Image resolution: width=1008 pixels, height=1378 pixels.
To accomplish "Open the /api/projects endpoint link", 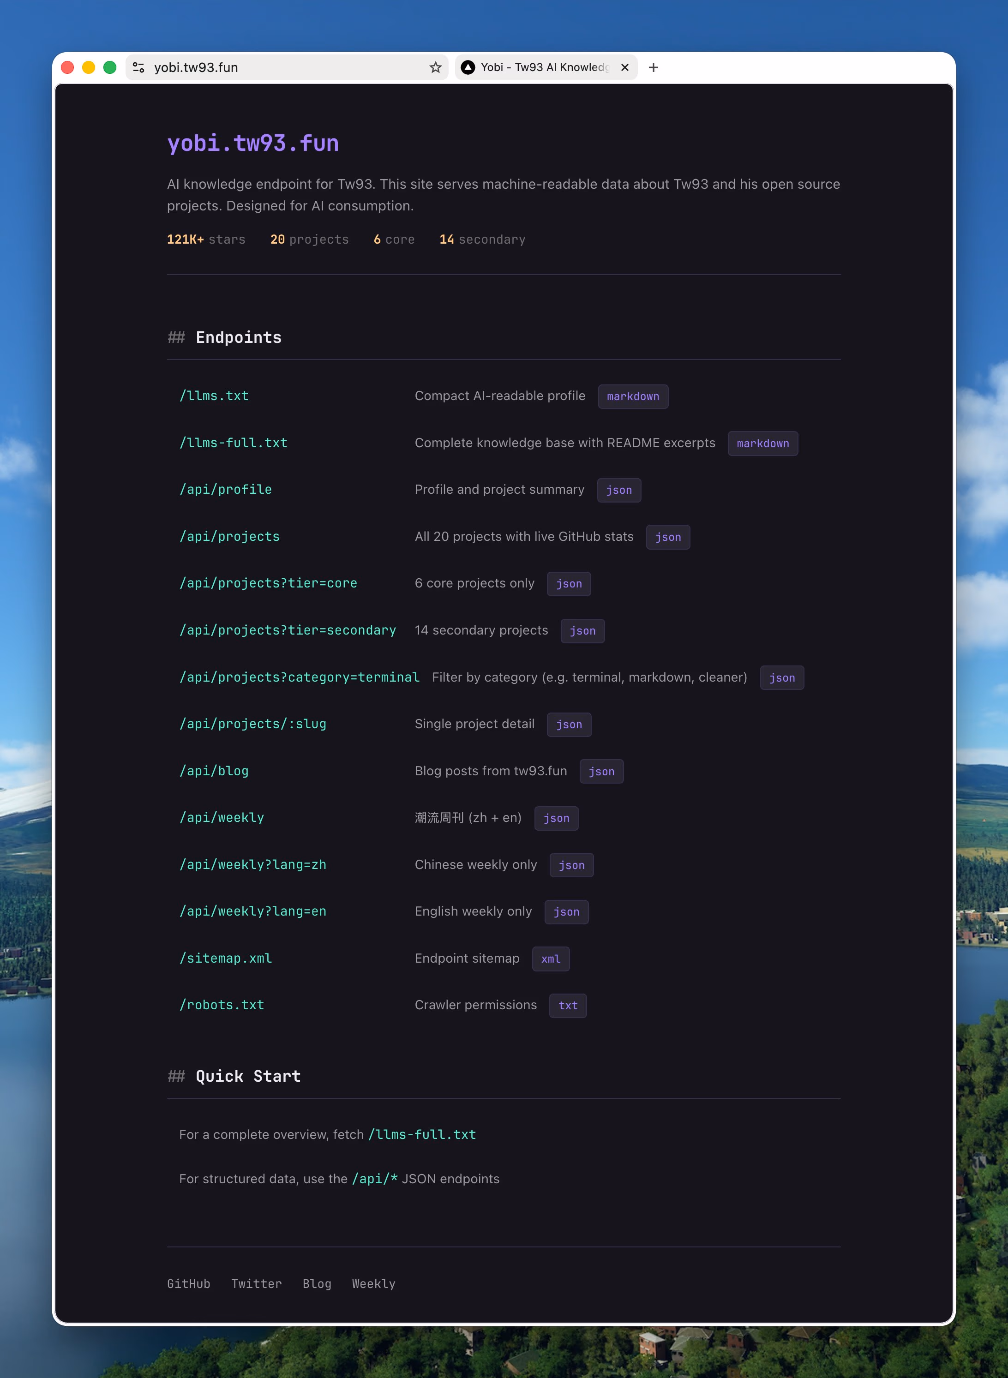I will (x=229, y=537).
